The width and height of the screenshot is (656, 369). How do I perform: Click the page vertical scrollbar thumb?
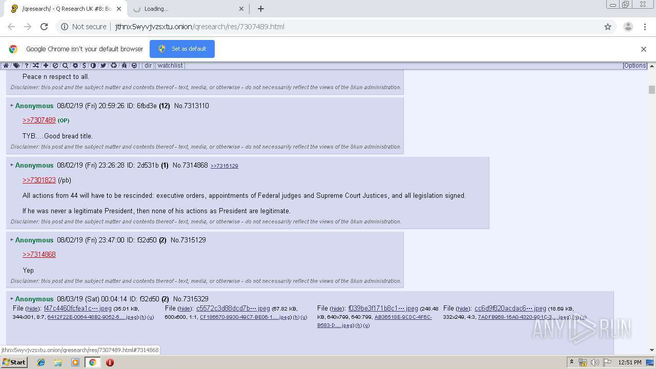(x=652, y=90)
